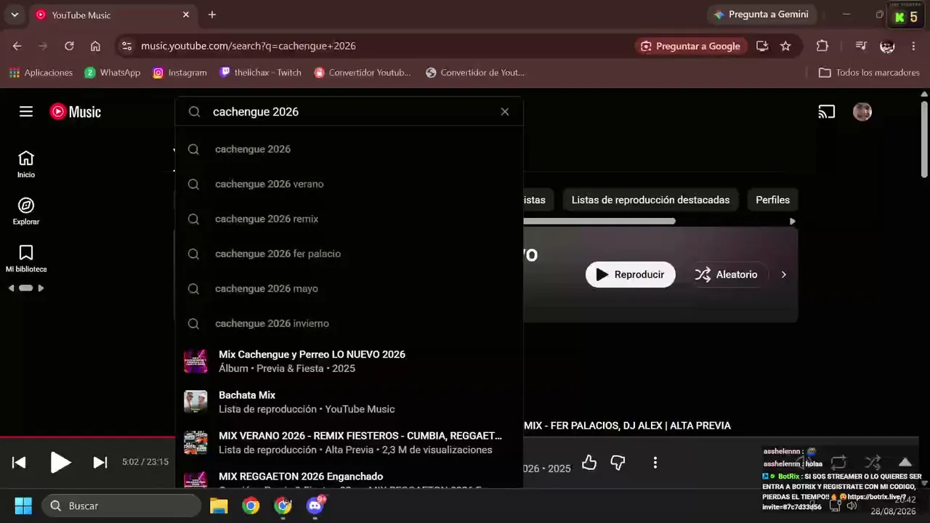930x523 pixels.
Task: Click the taskbar Buscar search box
Action: point(121,506)
